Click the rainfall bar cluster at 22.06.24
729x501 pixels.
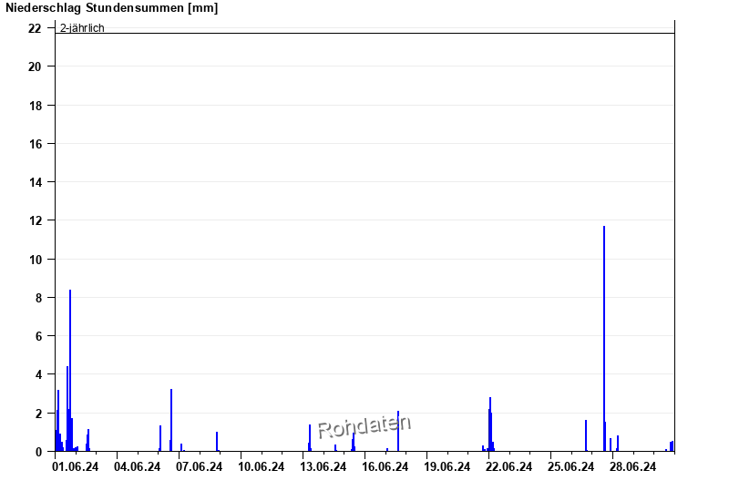coord(490,424)
